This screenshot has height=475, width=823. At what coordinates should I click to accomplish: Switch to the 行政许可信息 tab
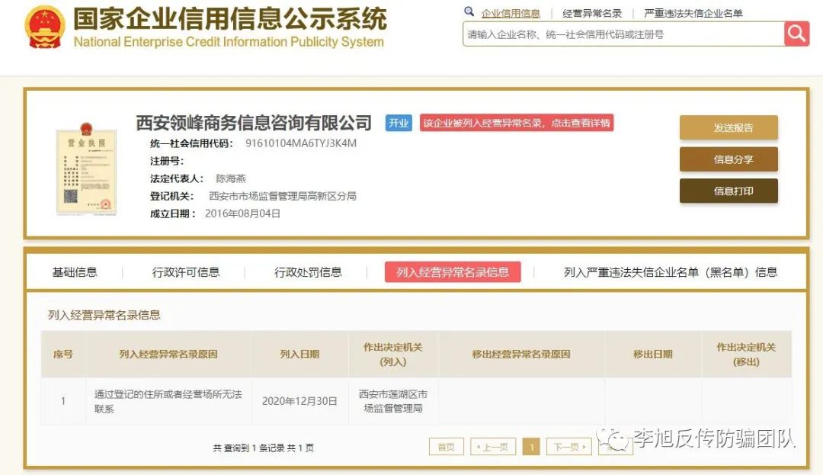coord(186,272)
